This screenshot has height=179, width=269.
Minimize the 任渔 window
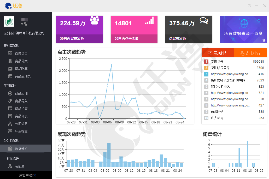(x=257, y=6)
